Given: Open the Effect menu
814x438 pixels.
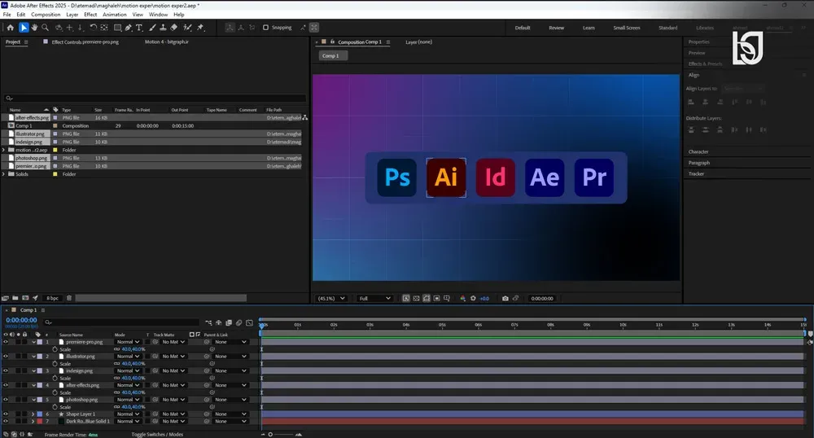Looking at the screenshot, I should point(90,15).
